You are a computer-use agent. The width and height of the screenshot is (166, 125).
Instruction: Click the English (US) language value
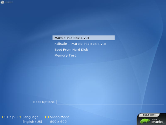click(x=32, y=122)
